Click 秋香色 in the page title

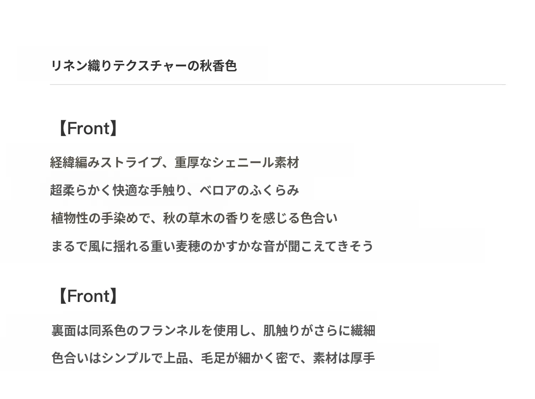tap(218, 66)
